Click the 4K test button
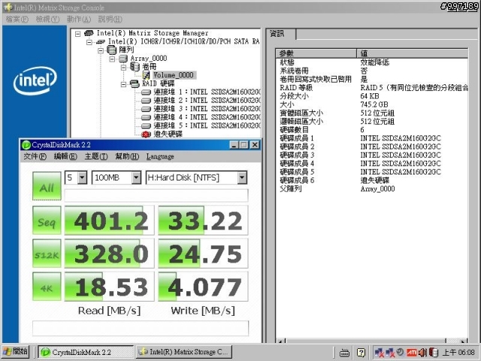Viewport: 481px width, 361px height. click(47, 287)
